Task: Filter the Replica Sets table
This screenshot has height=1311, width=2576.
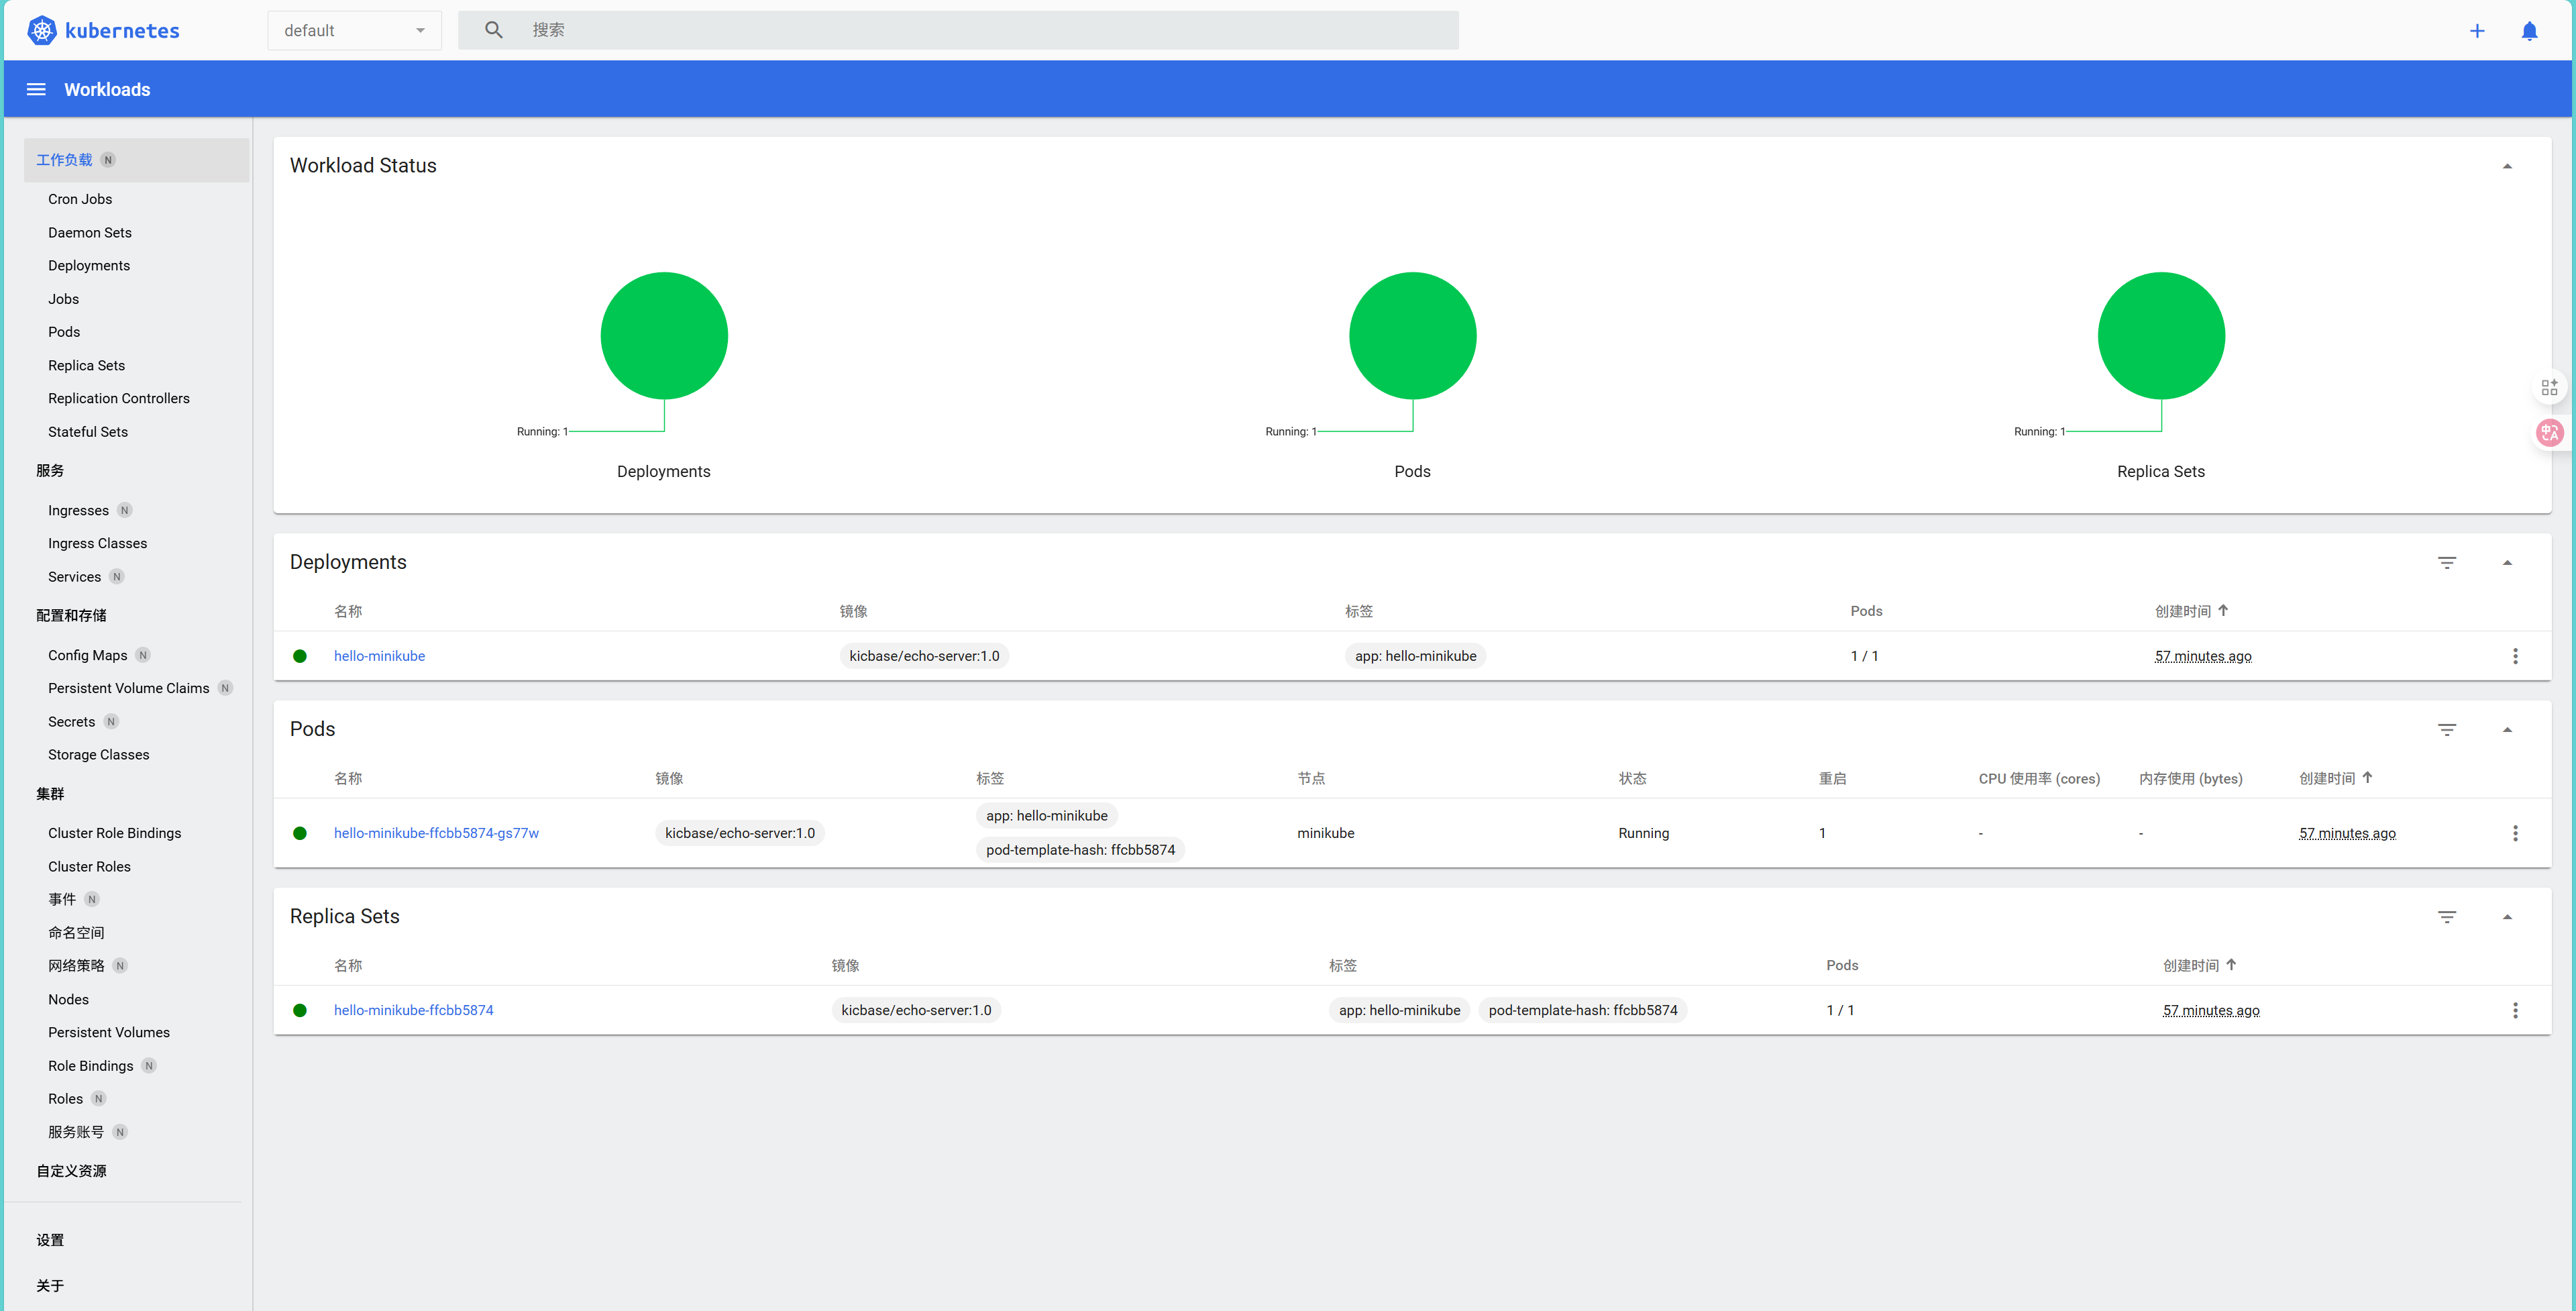Action: (2446, 917)
